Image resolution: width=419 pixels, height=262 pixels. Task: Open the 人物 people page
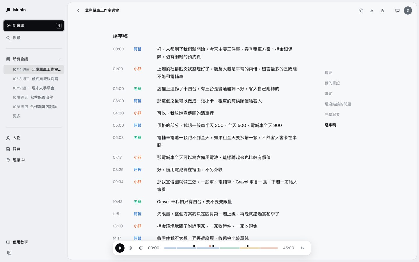[x=34, y=138]
